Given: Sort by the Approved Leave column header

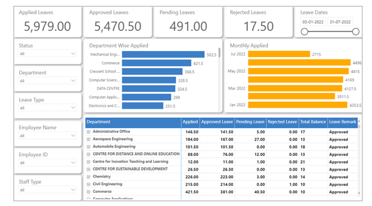Looking at the screenshot, I should (x=217, y=122).
